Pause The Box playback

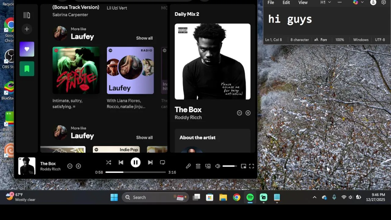click(136, 163)
